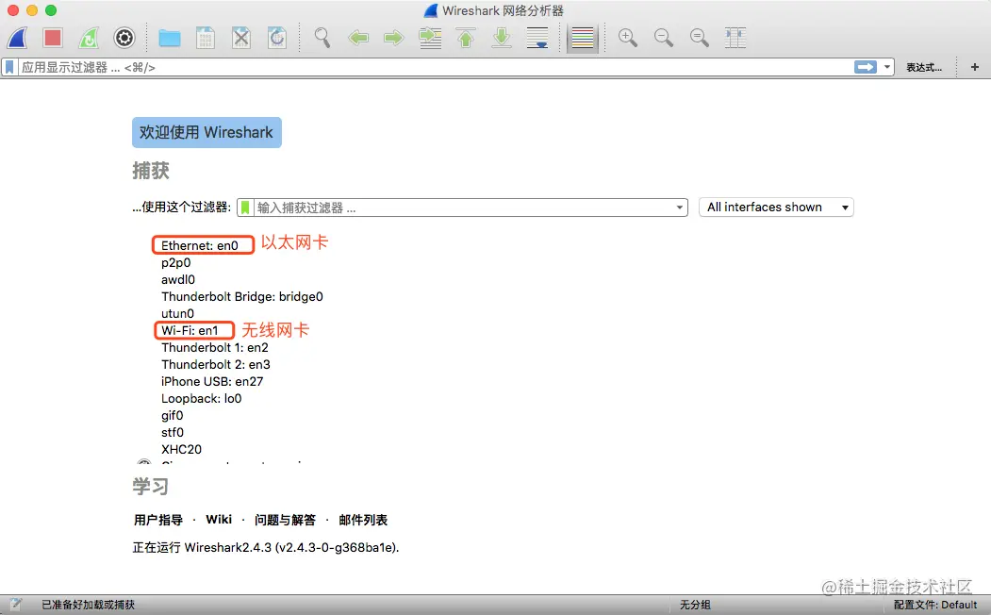Zoom in on main window text
Viewport: 991px width, 615px height.
point(628,38)
